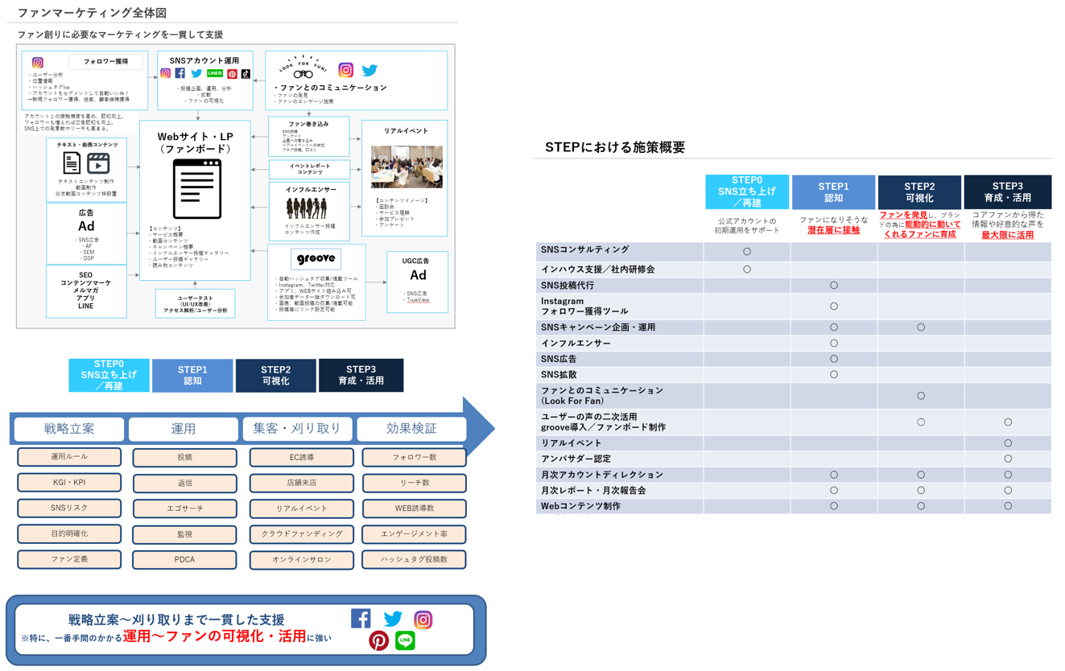This screenshot has width=1065, height=671.
Task: Click the groove logo
Action: coord(316,260)
